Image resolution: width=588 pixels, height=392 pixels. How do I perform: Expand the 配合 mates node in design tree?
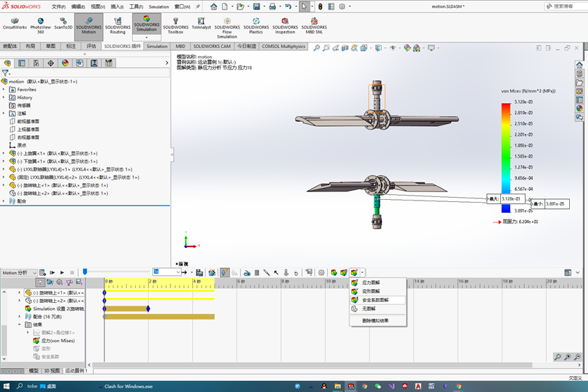(x=3, y=201)
